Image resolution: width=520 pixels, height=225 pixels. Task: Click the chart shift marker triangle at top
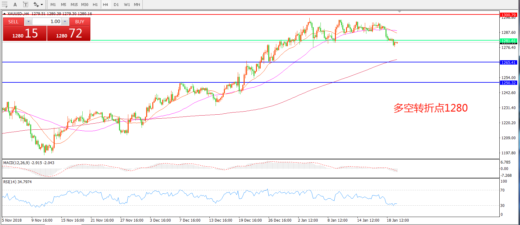[x=399, y=12]
